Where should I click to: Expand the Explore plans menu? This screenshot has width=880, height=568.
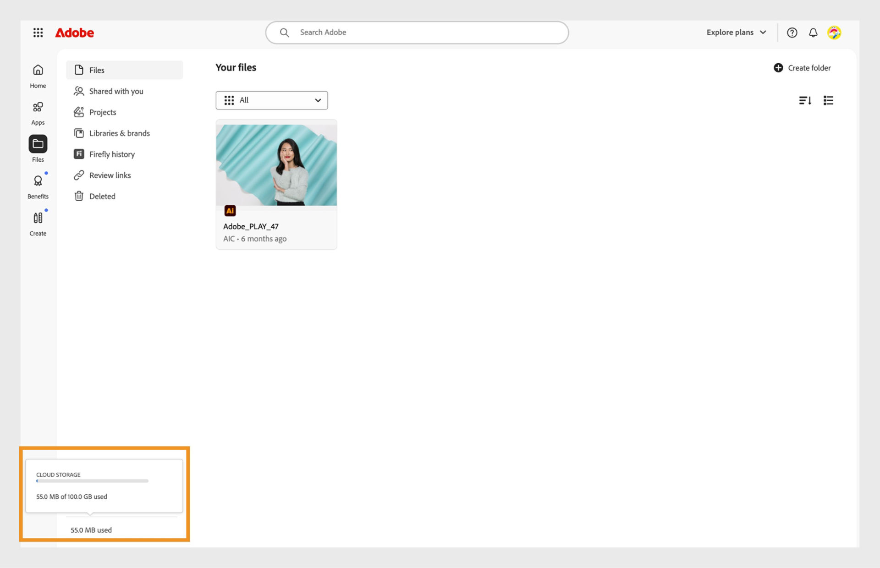[735, 32]
